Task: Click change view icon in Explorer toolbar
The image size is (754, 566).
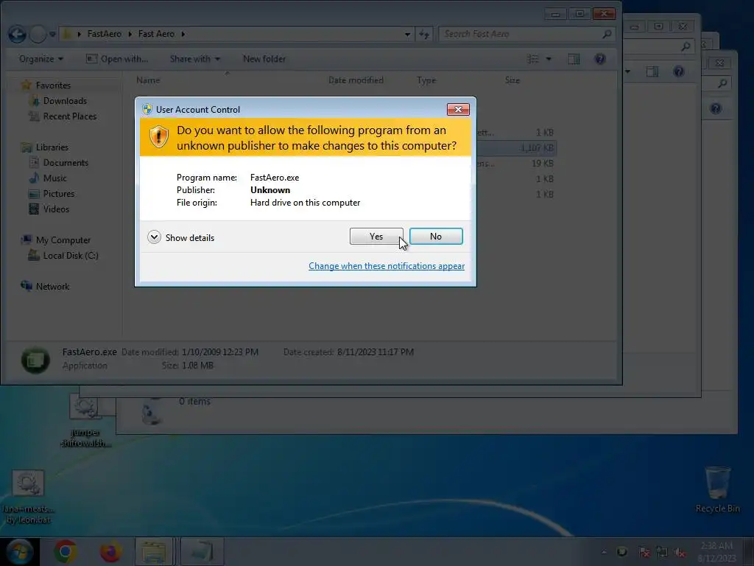Action: pyautogui.click(x=533, y=59)
